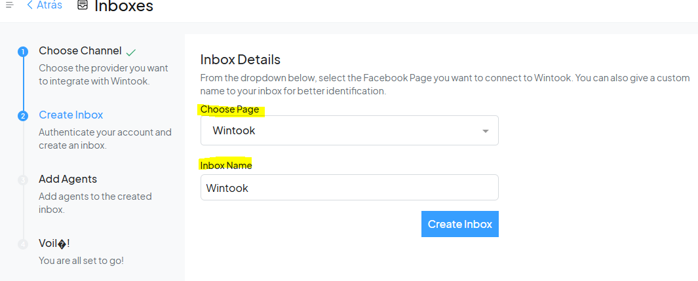This screenshot has height=281, width=698.
Task: Select the Create Inbox step
Action: coord(71,115)
